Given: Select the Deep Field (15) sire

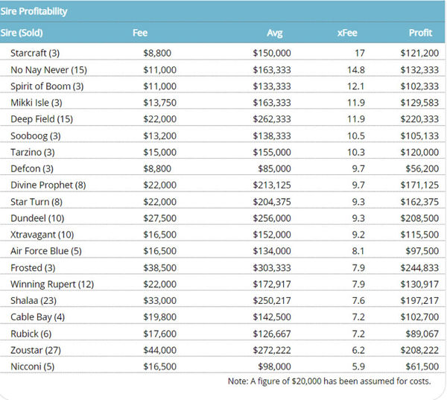Looking at the screenshot, I should 41,119.
